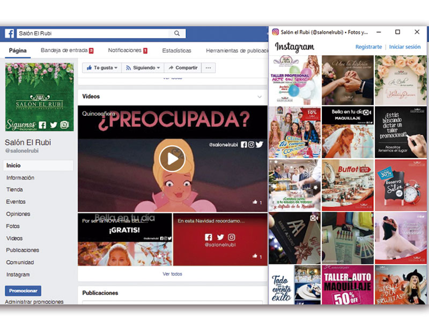This screenshot has height=335, width=429.
Task: Select Publicaciones in the sidebar
Action: (x=23, y=250)
